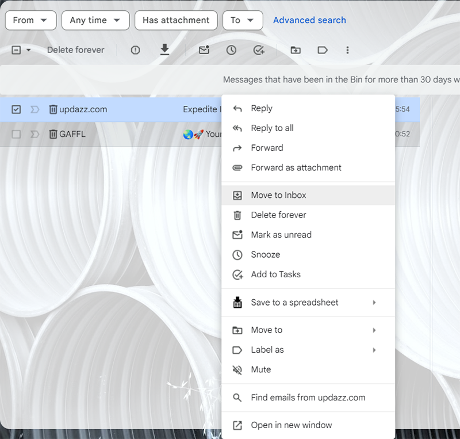This screenshot has height=439, width=460.
Task: Expand the Label as submenu
Action: tap(308, 350)
